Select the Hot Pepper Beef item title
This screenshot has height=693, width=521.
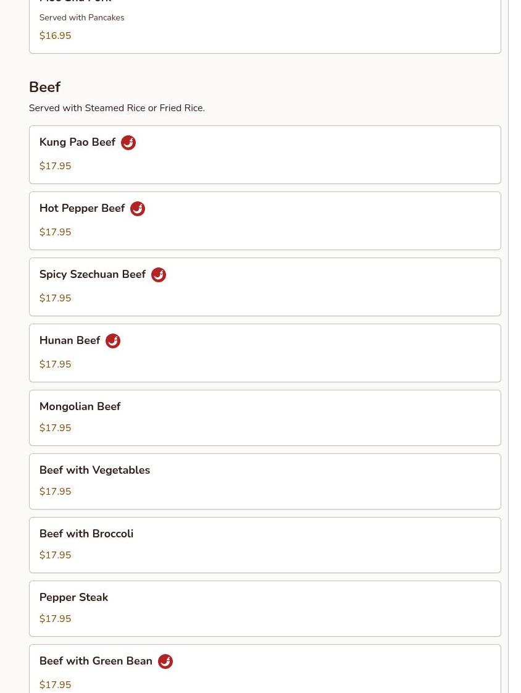click(82, 208)
